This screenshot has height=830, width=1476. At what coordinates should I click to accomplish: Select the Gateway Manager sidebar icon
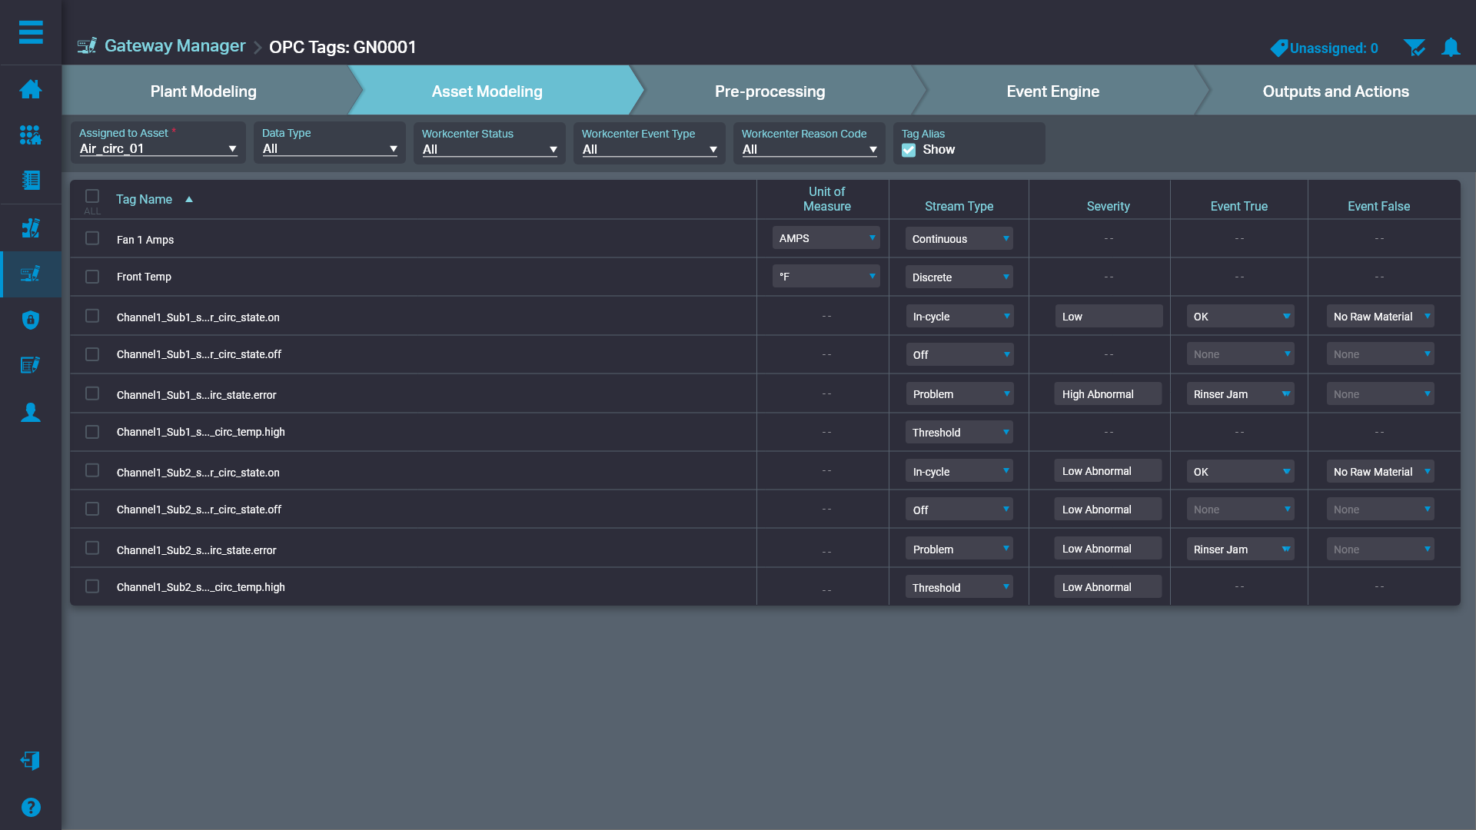(31, 274)
